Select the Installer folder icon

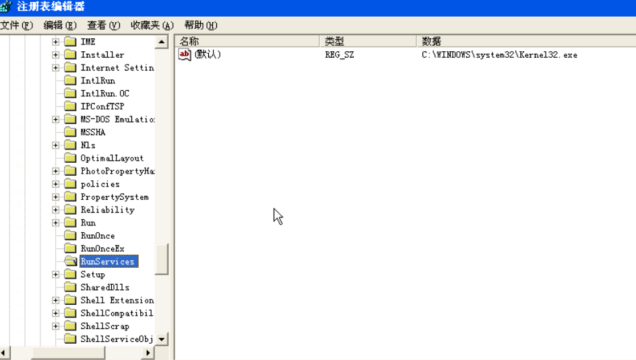(71, 55)
